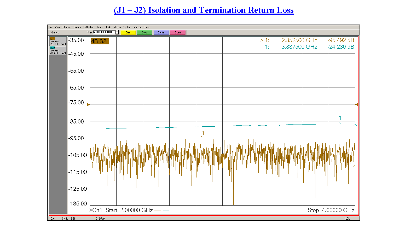This screenshot has height=230, width=405.
Task: Click the dB S21 trace label
Action: [100, 41]
